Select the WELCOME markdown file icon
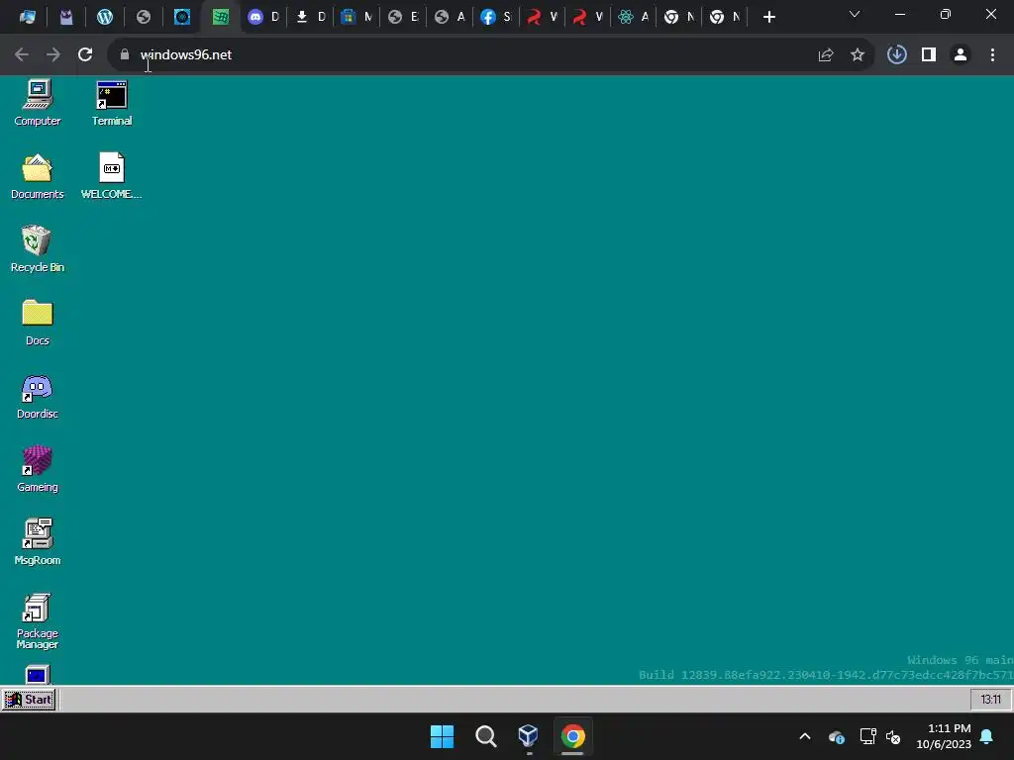 pos(111,176)
